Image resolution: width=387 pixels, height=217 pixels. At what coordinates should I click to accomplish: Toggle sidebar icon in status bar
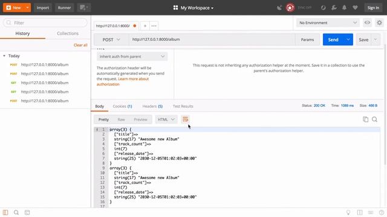point(5,212)
